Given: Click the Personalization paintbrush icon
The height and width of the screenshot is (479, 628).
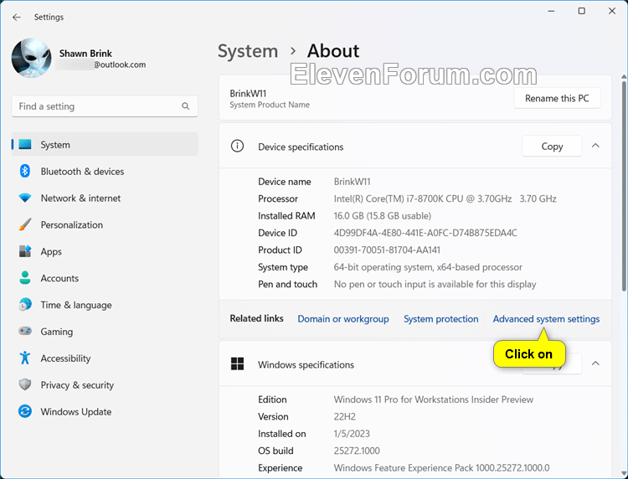Looking at the screenshot, I should [25, 224].
